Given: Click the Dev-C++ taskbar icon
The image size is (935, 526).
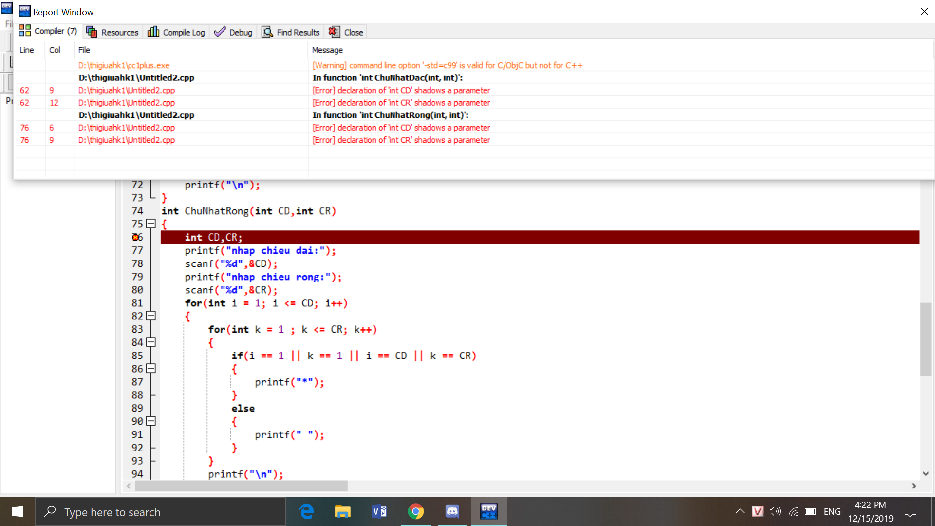Looking at the screenshot, I should tap(488, 511).
